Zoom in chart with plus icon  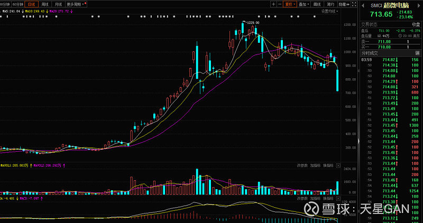273,4
